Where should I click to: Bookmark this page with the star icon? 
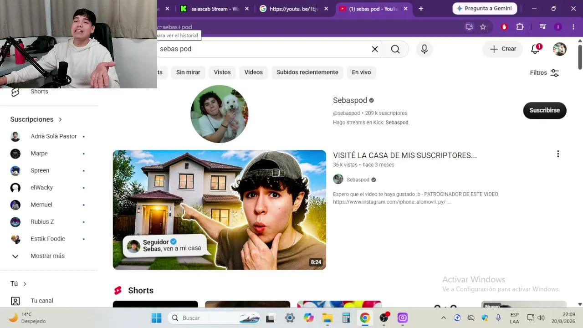pyautogui.click(x=483, y=27)
